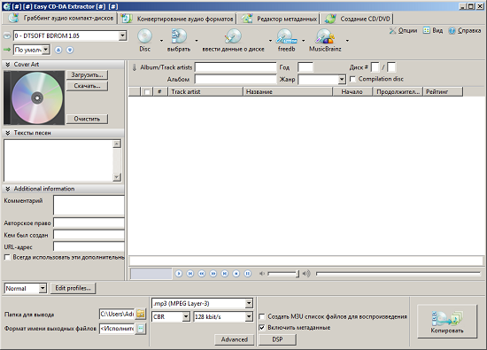Toggle the Compilation disc checkbox
Viewport: 487px width, 350px height.
tap(352, 79)
